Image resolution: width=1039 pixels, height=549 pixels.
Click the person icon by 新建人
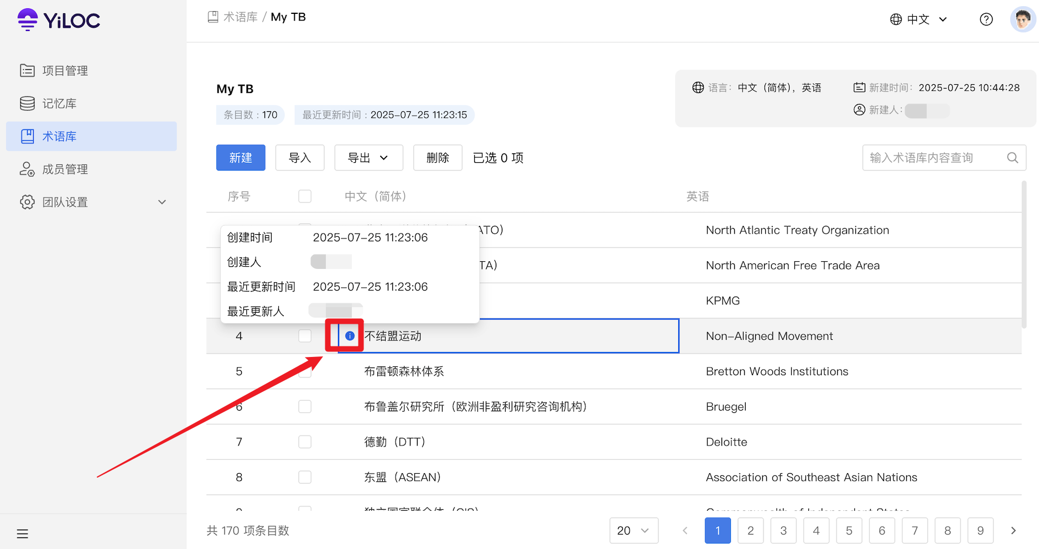[x=859, y=110]
